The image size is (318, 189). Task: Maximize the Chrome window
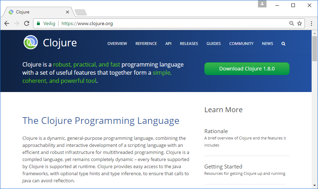(293, 5)
